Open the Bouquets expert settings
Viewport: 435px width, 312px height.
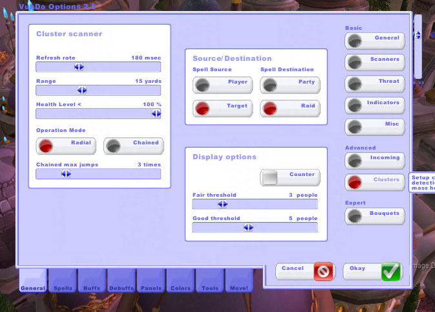point(375,216)
